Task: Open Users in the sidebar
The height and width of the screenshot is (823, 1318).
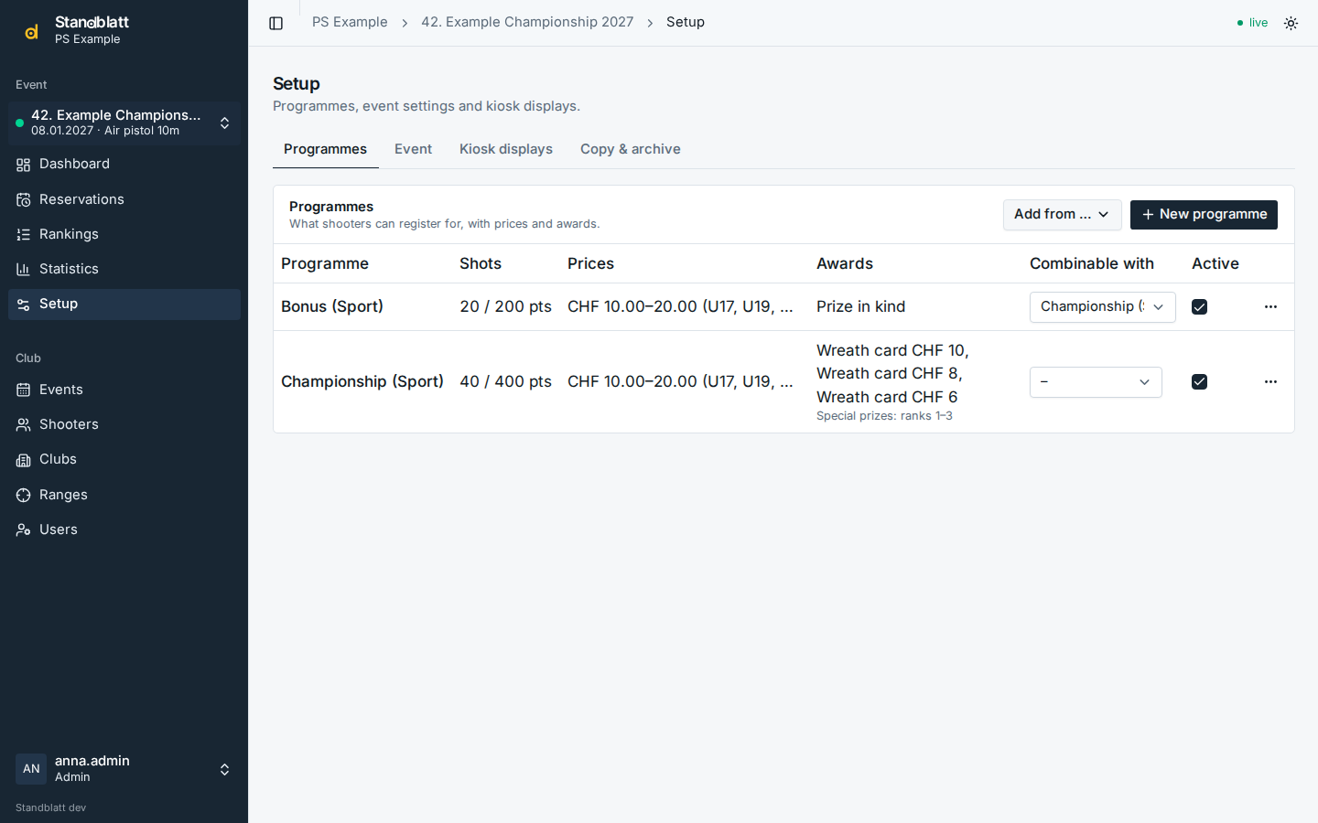Action: point(124,529)
